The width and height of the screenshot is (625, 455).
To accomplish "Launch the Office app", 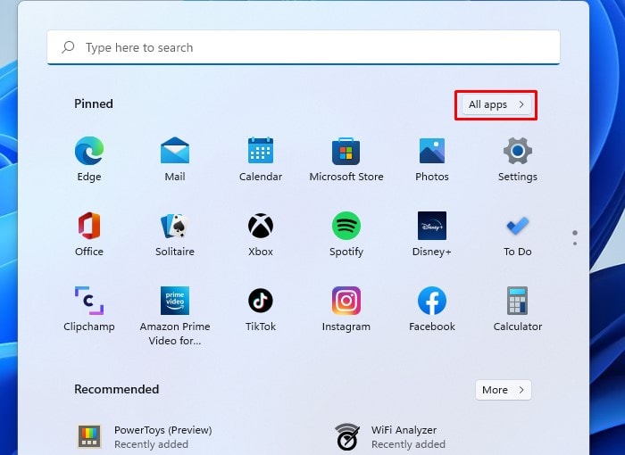I will coord(89,234).
